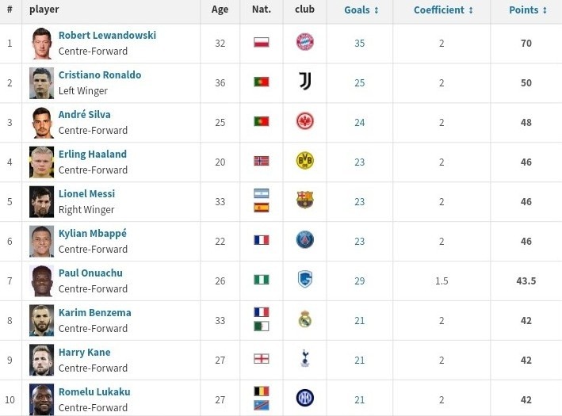Click the Borussia Dortmund BVB badge

click(x=305, y=161)
